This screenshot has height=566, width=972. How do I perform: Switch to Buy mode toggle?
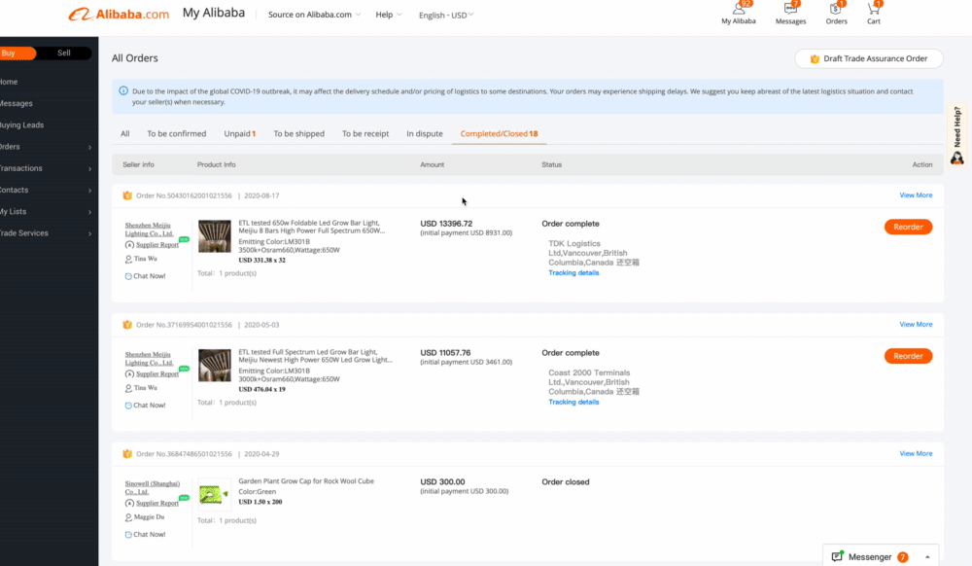click(x=17, y=53)
